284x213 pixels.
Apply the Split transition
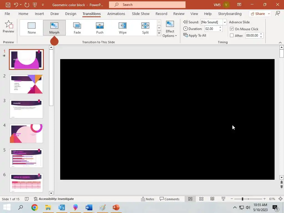145,28
